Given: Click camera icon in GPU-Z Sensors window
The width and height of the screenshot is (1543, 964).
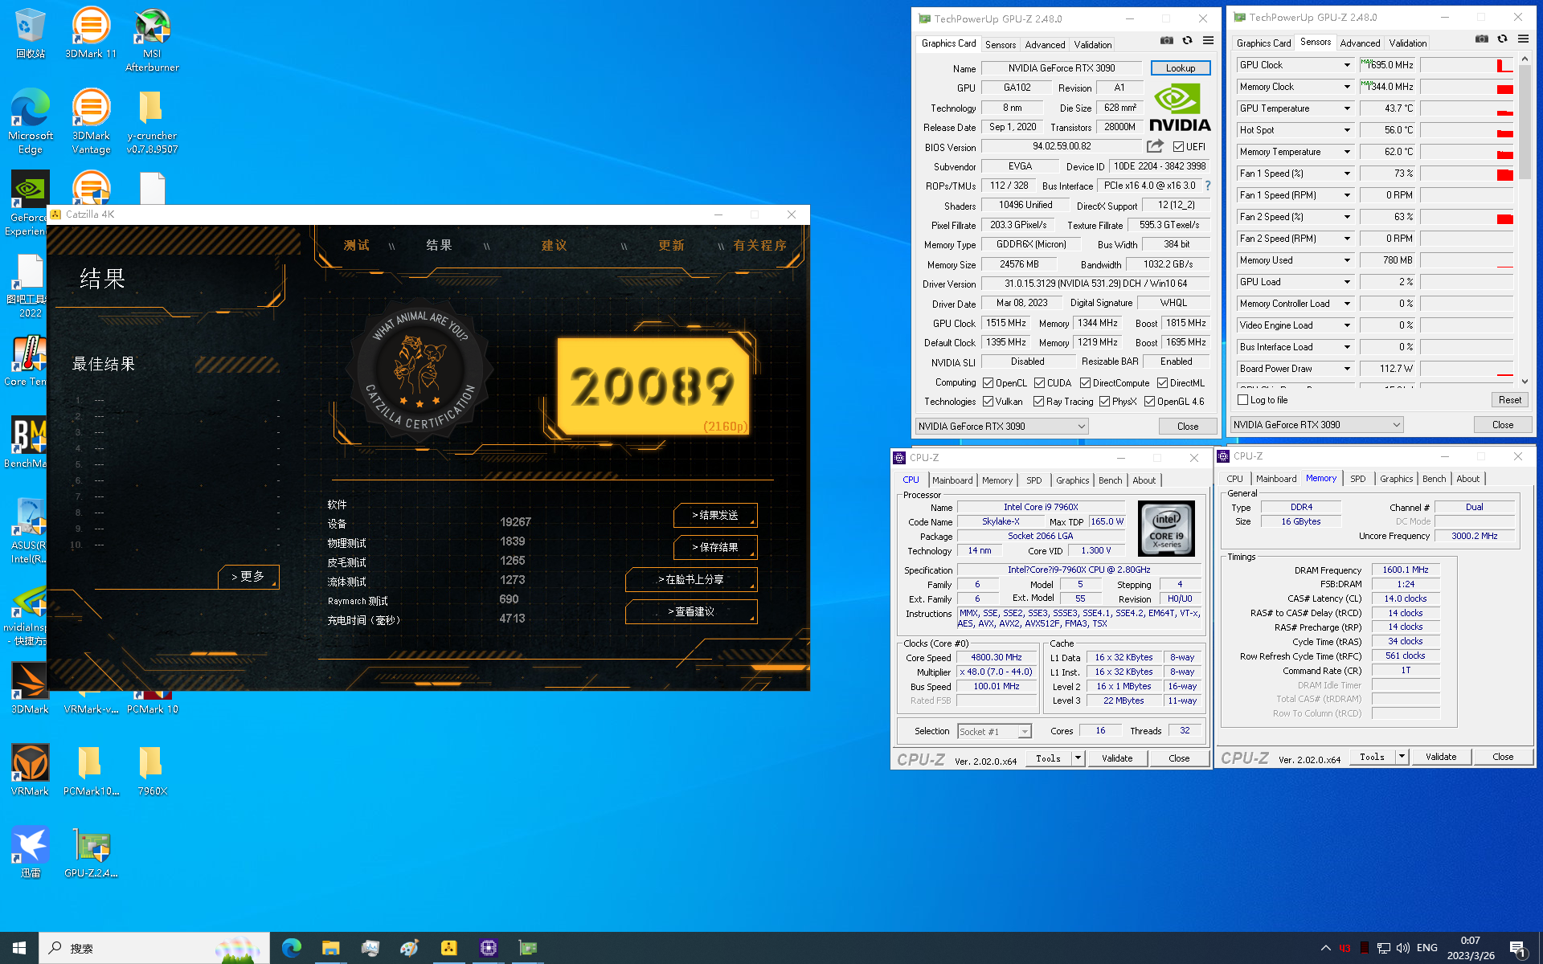Looking at the screenshot, I should pos(1482,39).
